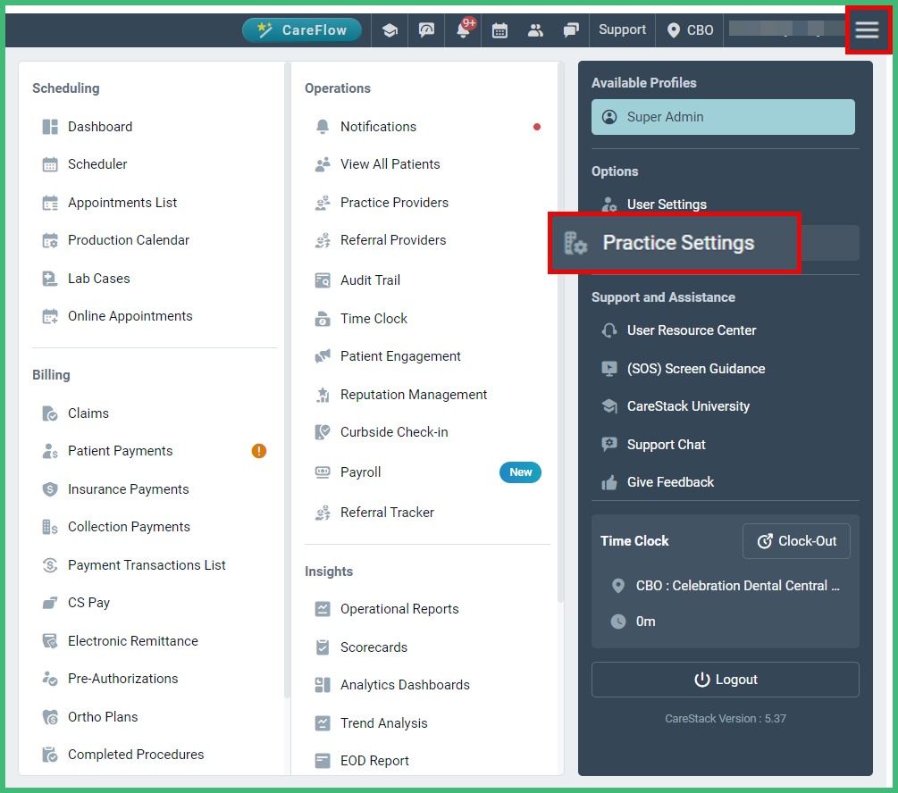Click the '0m' time clock duration
The width and height of the screenshot is (898, 793).
pos(645,622)
